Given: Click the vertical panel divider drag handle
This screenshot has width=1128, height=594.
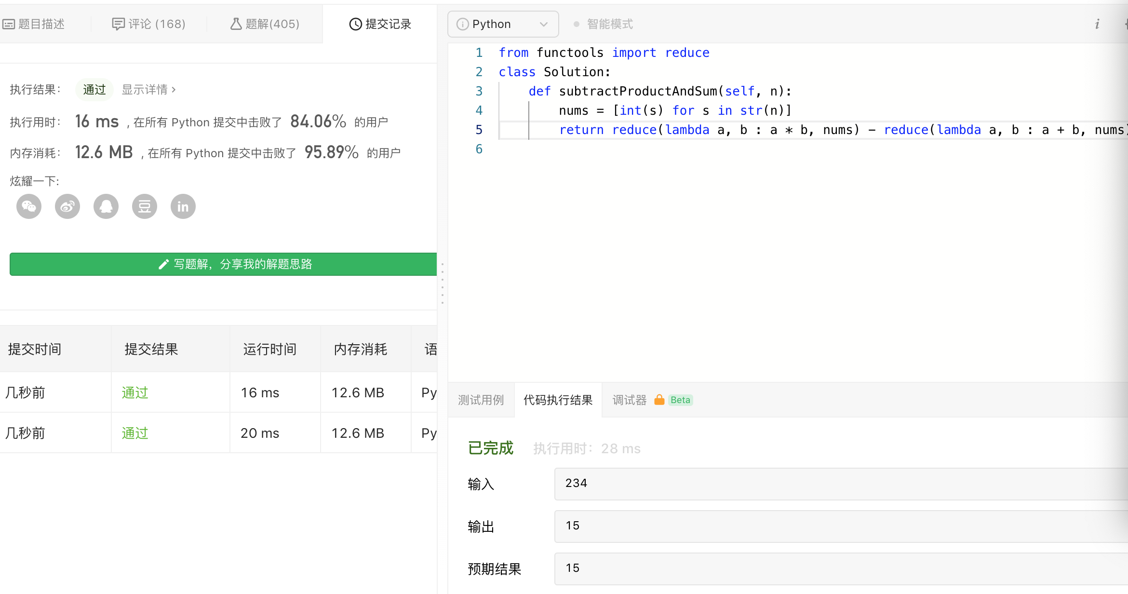Looking at the screenshot, I should pos(442,283).
